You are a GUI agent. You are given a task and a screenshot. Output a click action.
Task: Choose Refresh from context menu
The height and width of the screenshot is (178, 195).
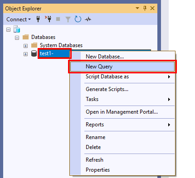122,160
